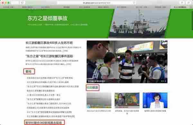
Task: Select the leftmost browser tab
Action: click(x=8, y=7)
